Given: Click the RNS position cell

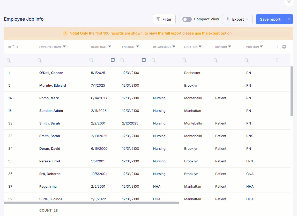Looking at the screenshot, I should pos(249,136).
